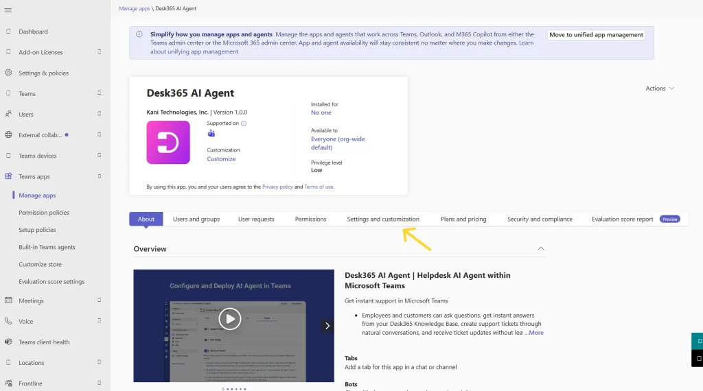The height and width of the screenshot is (391, 703).
Task: Open Built-in Teams agents item
Action: (x=47, y=247)
